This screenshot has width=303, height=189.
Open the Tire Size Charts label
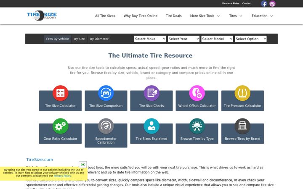tap(151, 106)
